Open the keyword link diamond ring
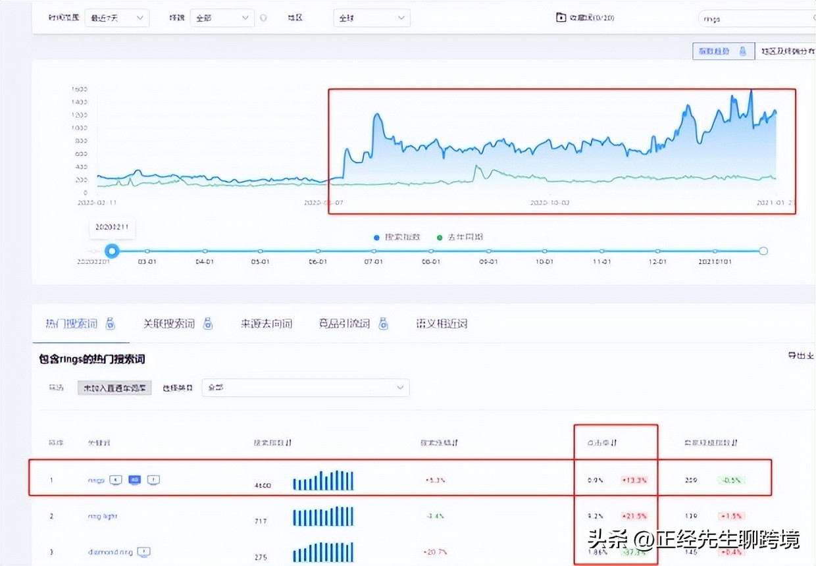Screen dimensions: 816x566 pos(111,552)
